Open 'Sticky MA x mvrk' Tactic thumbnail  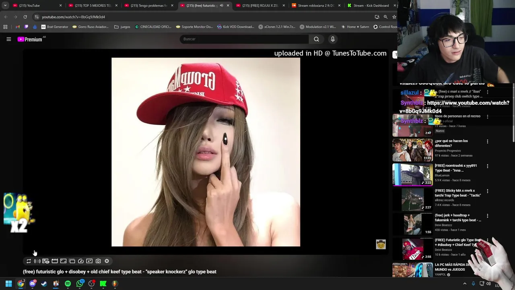pos(412,199)
